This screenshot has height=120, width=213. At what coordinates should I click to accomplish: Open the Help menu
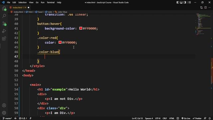click(x=59, y=2)
